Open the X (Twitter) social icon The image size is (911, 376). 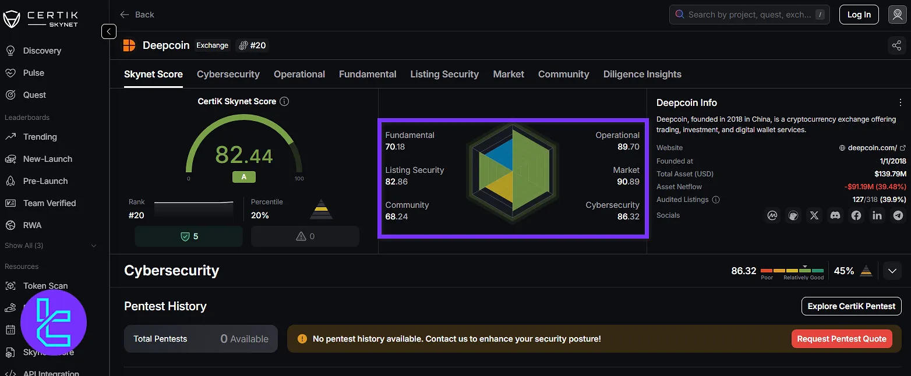click(x=814, y=215)
